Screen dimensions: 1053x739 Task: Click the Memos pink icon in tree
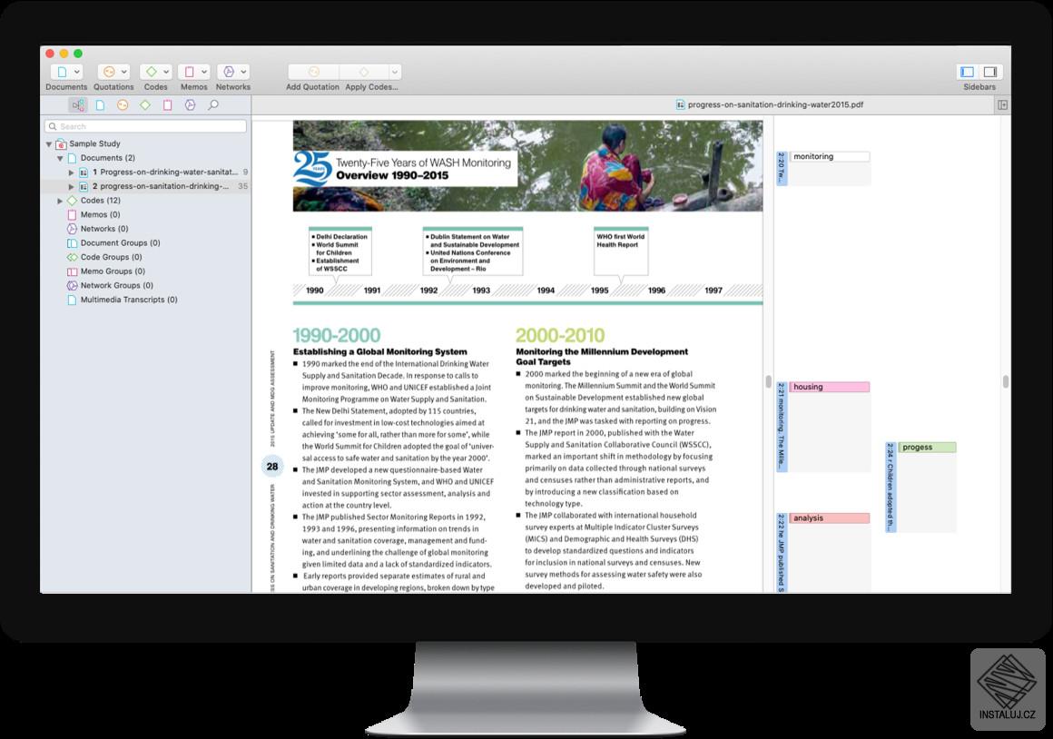pyautogui.click(x=72, y=215)
